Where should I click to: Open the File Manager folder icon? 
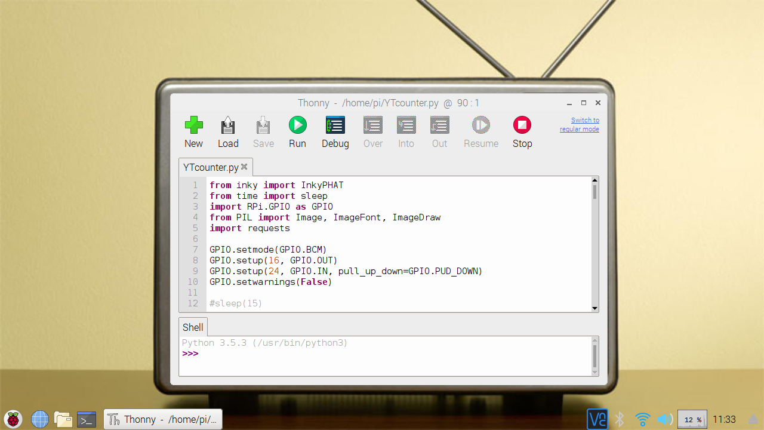63,419
